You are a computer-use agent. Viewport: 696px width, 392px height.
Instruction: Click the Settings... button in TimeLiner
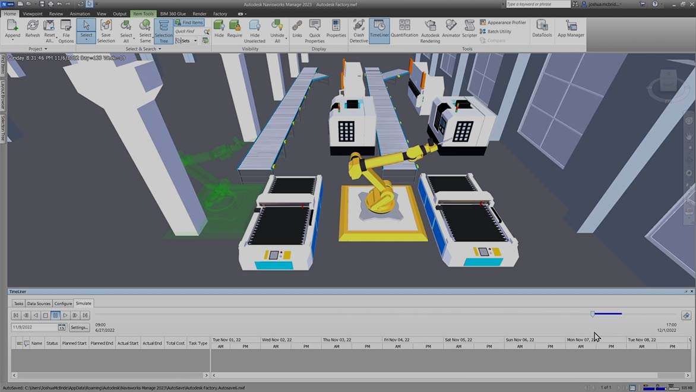(80, 327)
